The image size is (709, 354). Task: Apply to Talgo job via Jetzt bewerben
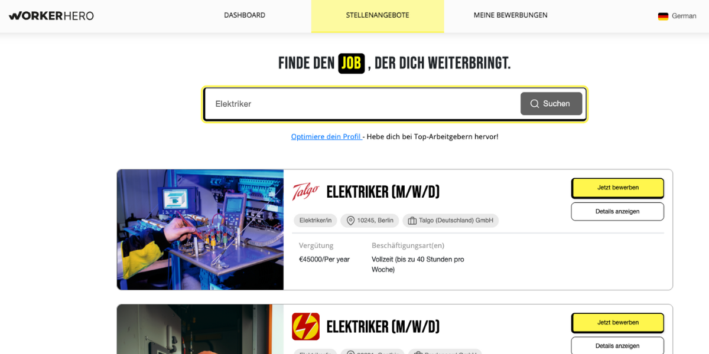tap(617, 188)
